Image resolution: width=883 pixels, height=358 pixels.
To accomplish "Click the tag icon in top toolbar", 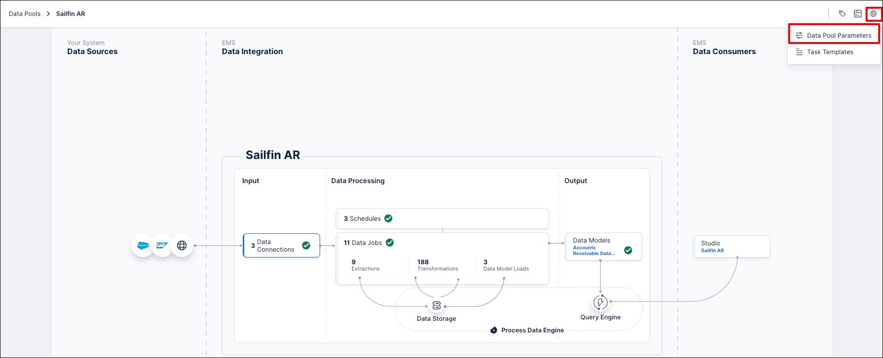I will click(842, 14).
